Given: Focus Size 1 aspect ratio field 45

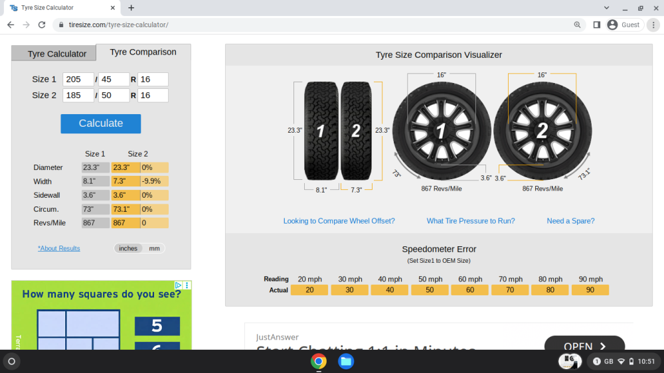Looking at the screenshot, I should [114, 79].
